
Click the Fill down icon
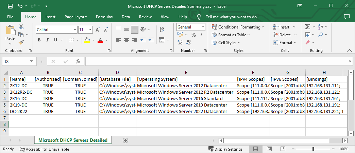(x=307, y=35)
